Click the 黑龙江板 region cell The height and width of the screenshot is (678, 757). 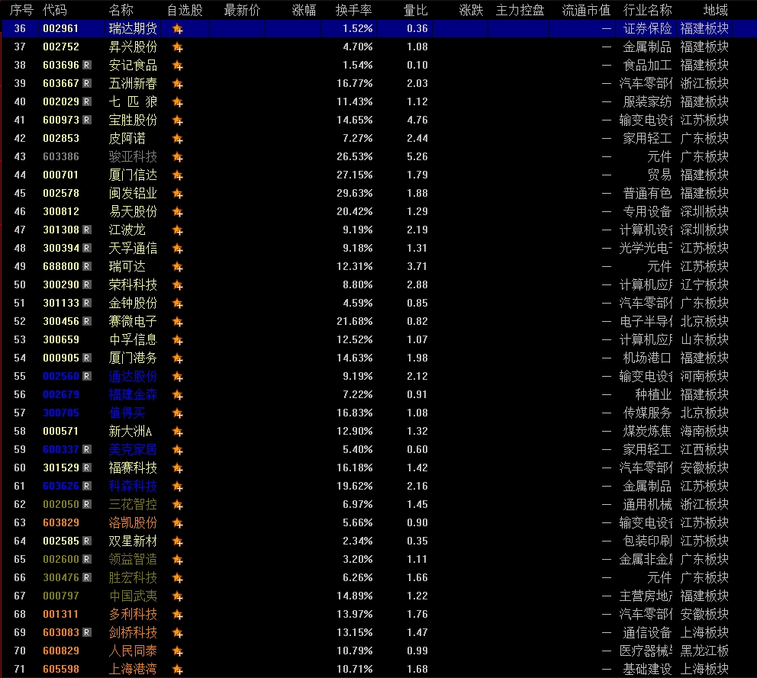pos(704,651)
